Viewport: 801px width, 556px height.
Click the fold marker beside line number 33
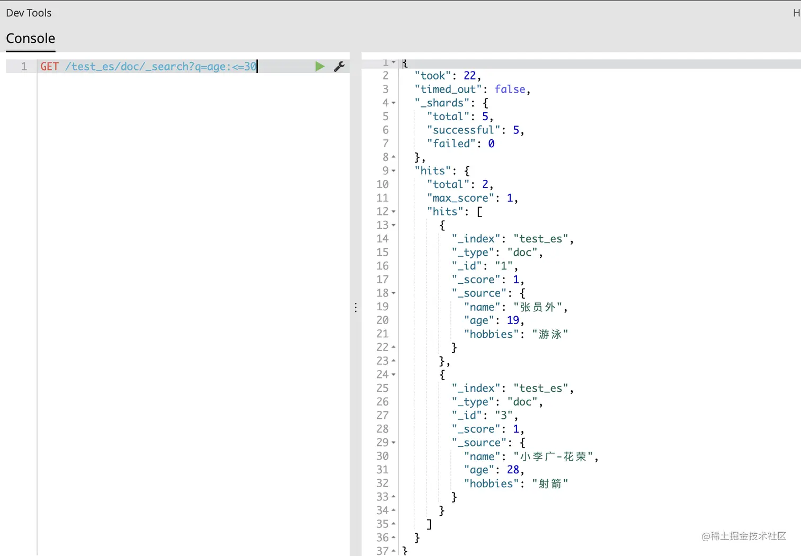pyautogui.click(x=394, y=497)
